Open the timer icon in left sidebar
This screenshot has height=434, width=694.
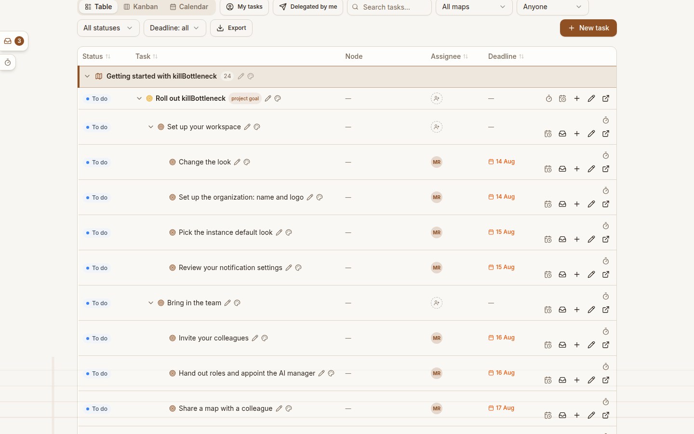pyautogui.click(x=8, y=63)
